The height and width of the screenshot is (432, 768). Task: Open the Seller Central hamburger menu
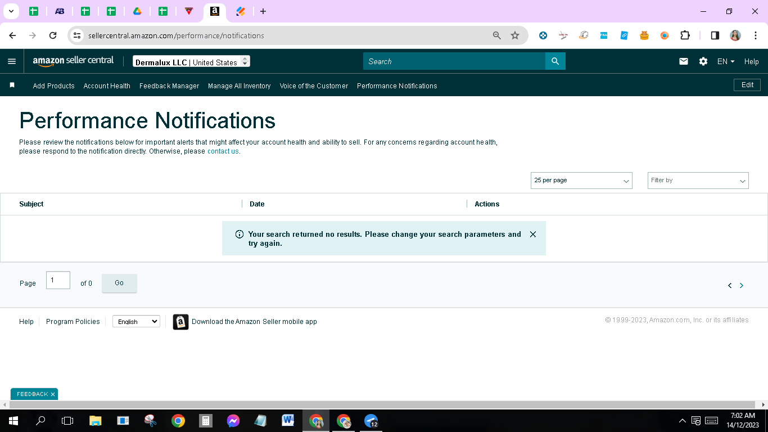pos(12,61)
